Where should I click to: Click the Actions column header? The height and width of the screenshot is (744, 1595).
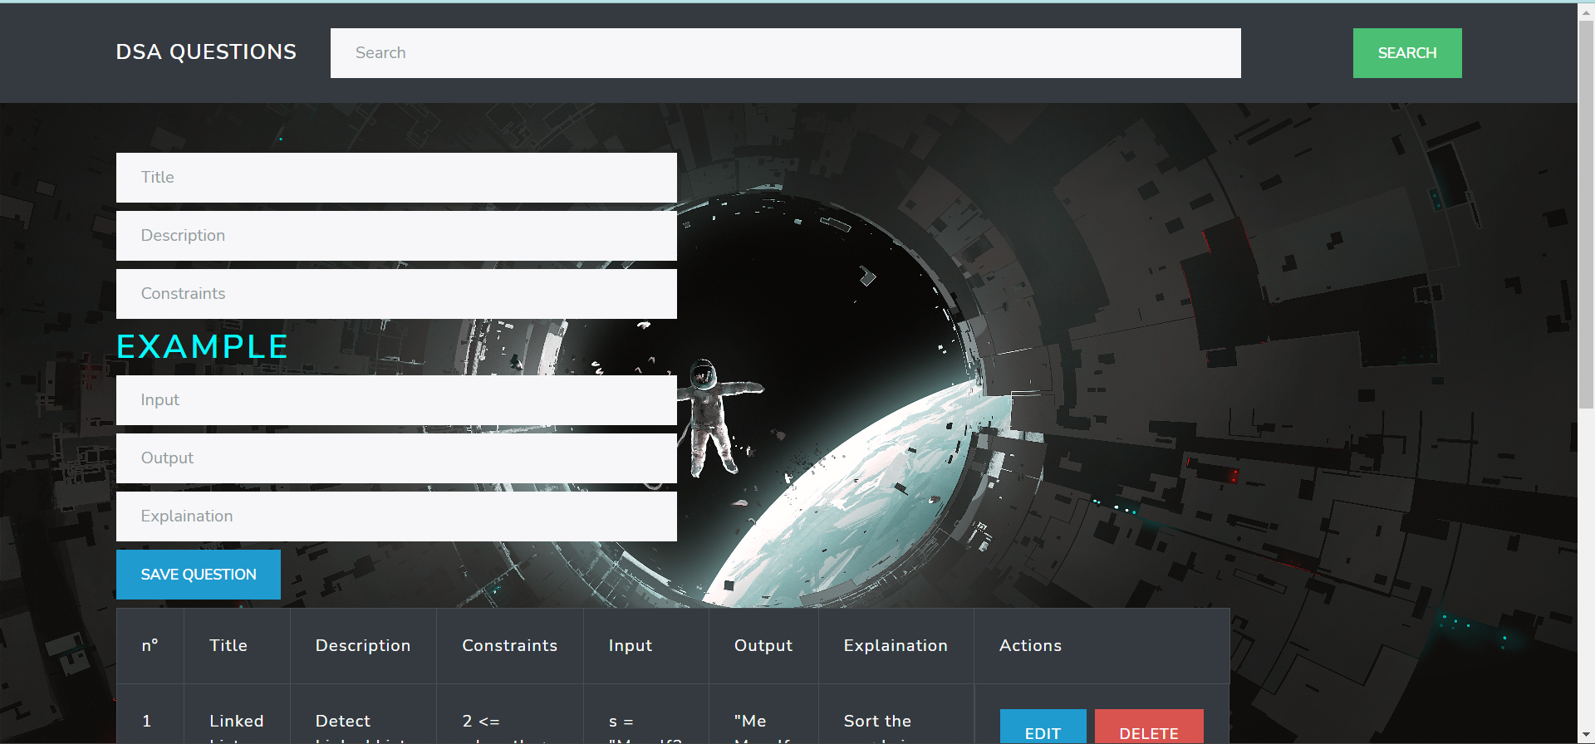[x=1102, y=646]
